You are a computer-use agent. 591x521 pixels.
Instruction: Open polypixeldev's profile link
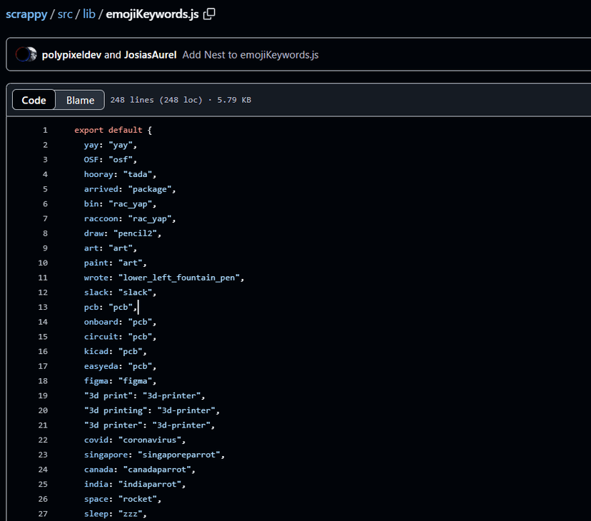(x=71, y=54)
